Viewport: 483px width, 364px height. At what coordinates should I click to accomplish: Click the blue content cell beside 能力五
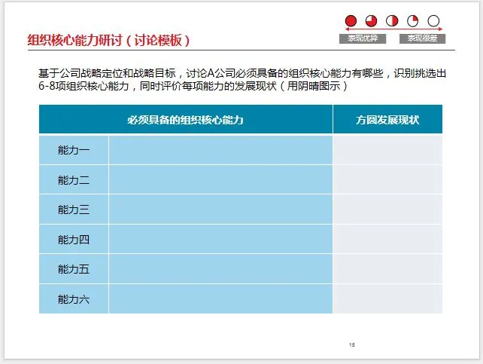[220, 269]
